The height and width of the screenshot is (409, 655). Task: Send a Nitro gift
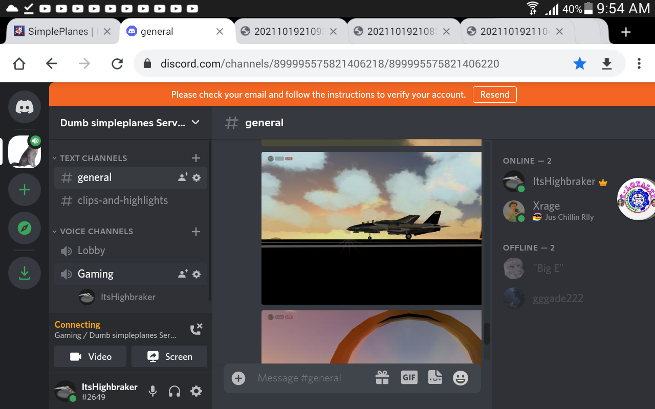pyautogui.click(x=382, y=378)
